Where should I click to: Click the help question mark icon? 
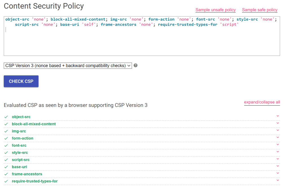click(135, 66)
